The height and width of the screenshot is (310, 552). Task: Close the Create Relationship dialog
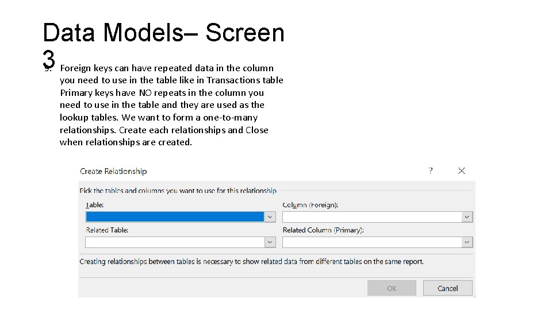[462, 170]
